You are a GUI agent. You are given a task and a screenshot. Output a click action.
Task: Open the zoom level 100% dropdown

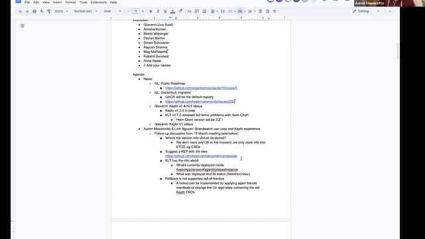point(61,11)
